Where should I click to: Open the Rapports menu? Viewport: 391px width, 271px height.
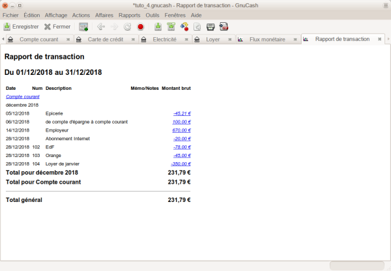(130, 14)
